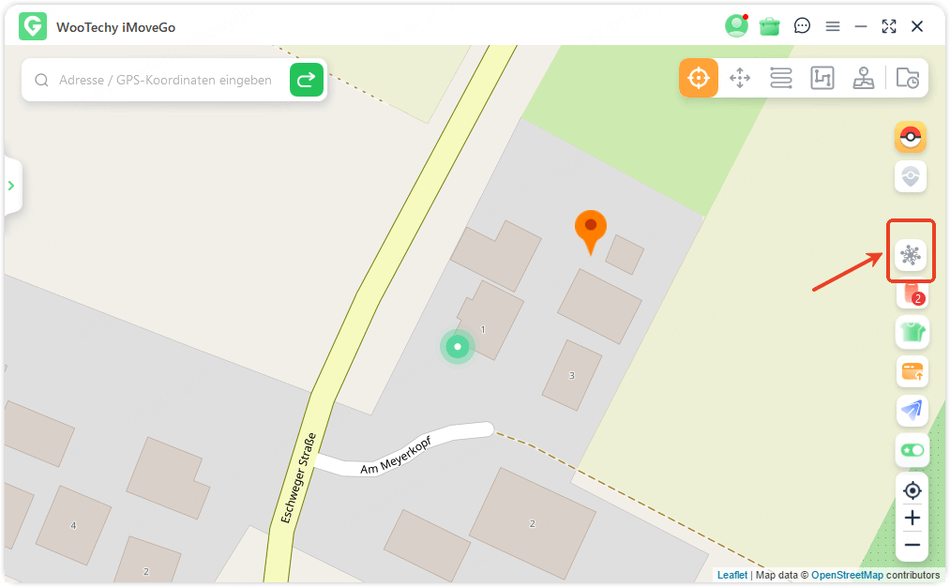Viewport: 950px width, 587px height.
Task: Open the green T-shirt skin icon
Action: pos(912,332)
